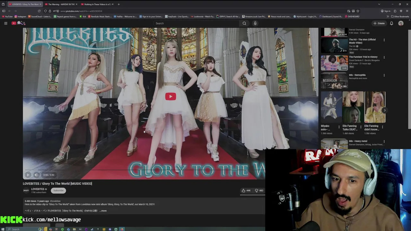Screen dimensions: 411x231
Task: Open a new browser tab with plus
Action: click(118, 4)
